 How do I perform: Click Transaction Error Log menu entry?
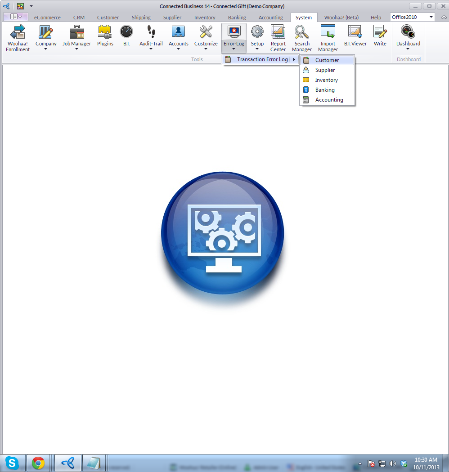click(x=262, y=59)
